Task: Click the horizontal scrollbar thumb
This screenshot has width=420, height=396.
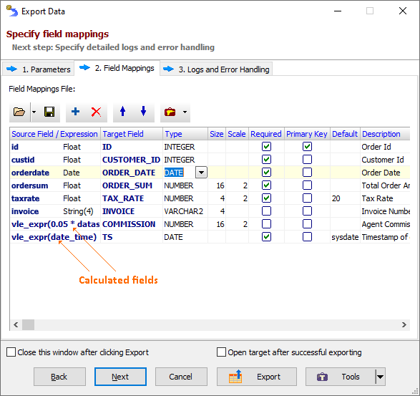Action: [x=28, y=324]
